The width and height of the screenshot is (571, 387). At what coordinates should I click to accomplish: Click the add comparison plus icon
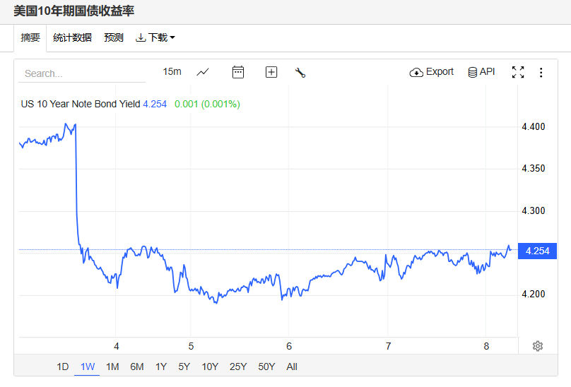(271, 72)
